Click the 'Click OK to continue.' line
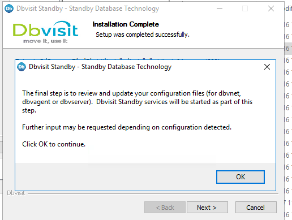The height and width of the screenshot is (220, 292). click(54, 144)
